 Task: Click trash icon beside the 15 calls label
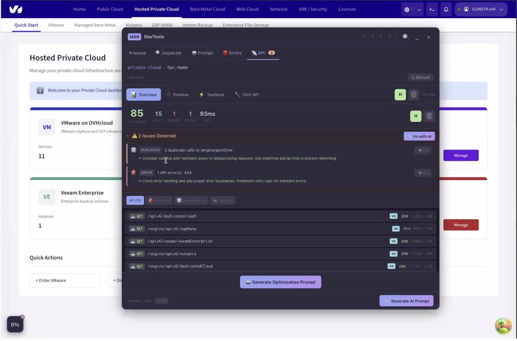click(414, 94)
